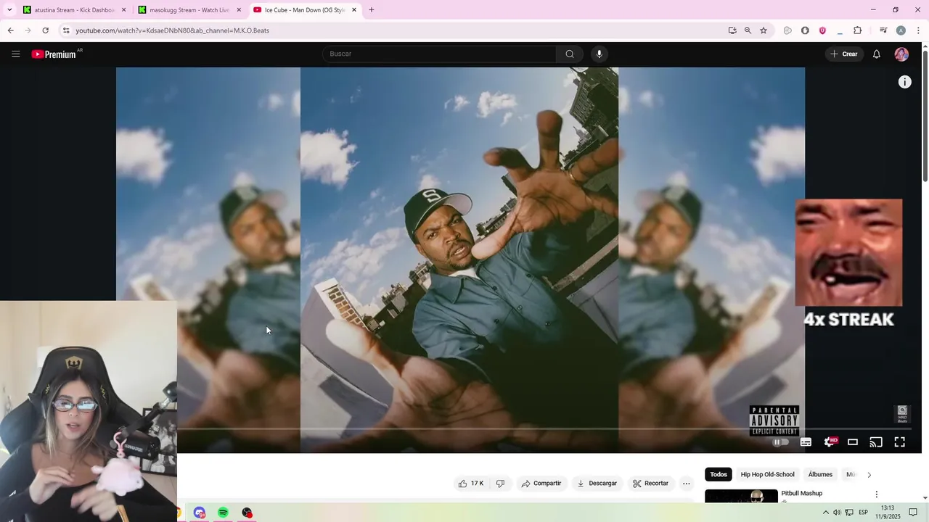Viewport: 929px width, 522px height.
Task: Click the Crear button
Action: [843, 54]
